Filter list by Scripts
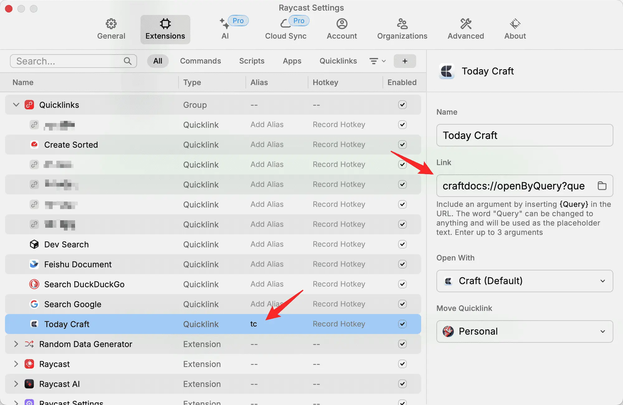623x405 pixels. pos(252,61)
